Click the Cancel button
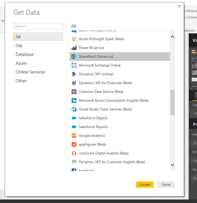 166,184
